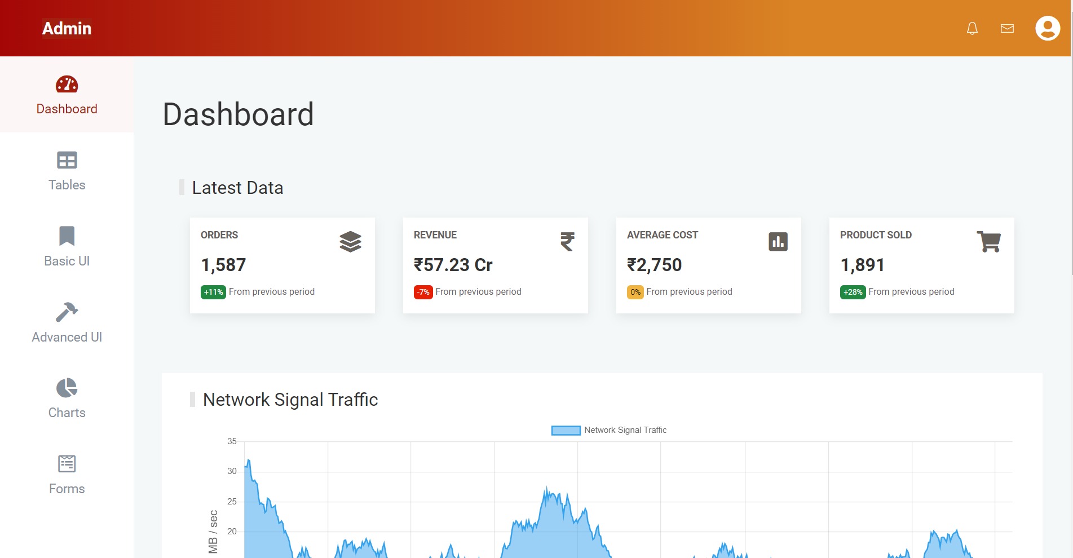Click the 0% average cost badge
Viewport: 1073px width, 558px height.
(x=635, y=292)
